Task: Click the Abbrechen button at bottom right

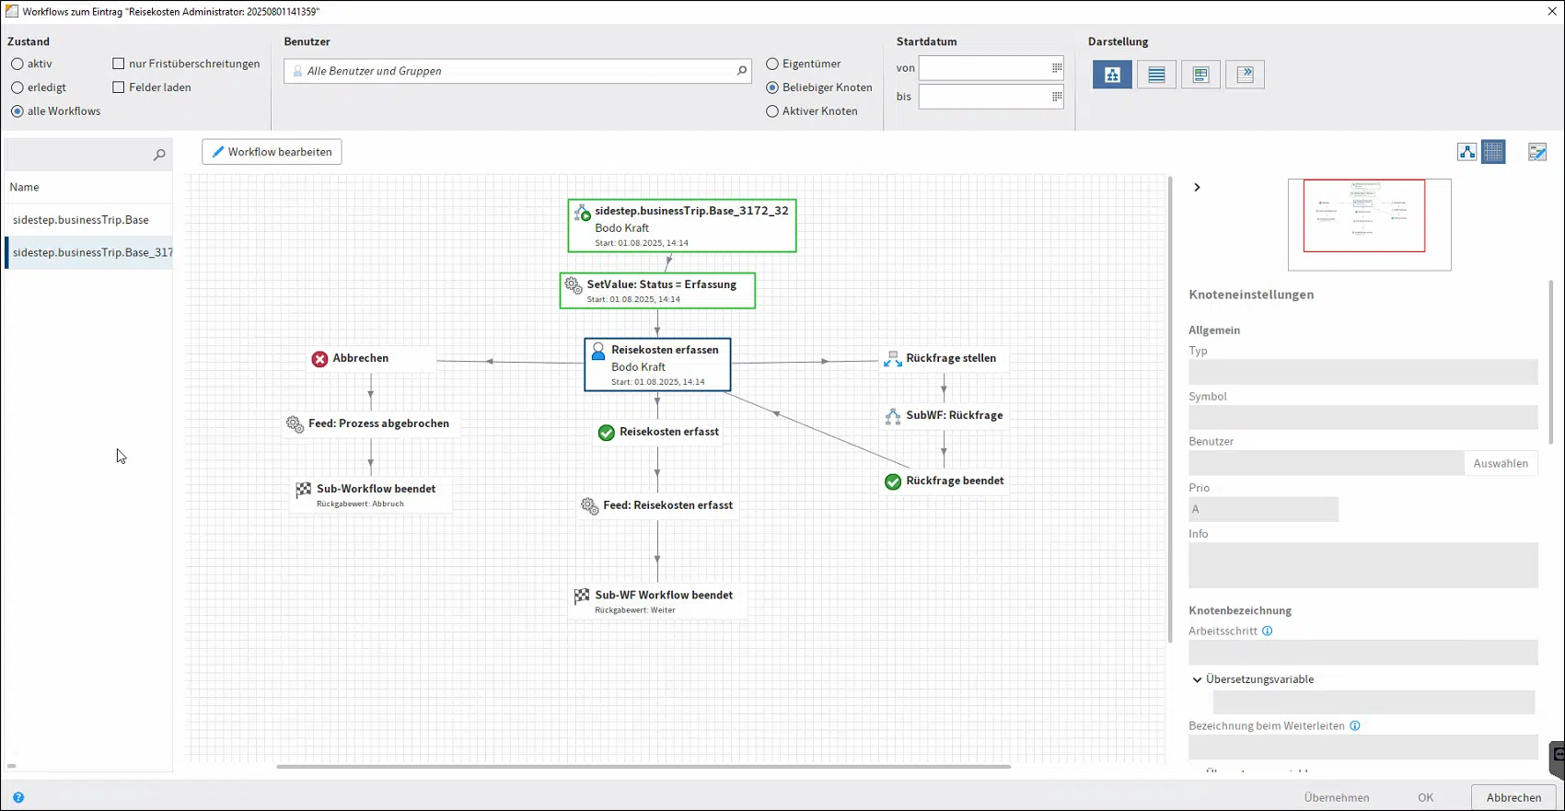Action: 1513,798
